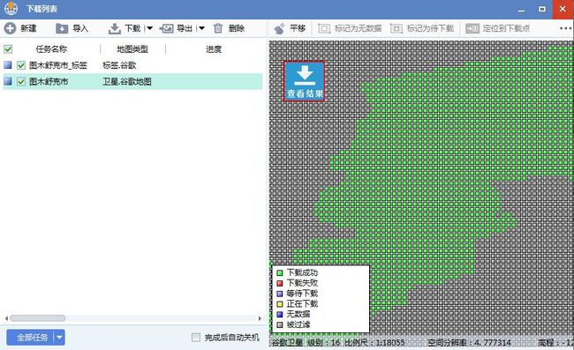Screen dimensions: 574x350
Task: Click the 导入 label
Action: pos(80,28)
